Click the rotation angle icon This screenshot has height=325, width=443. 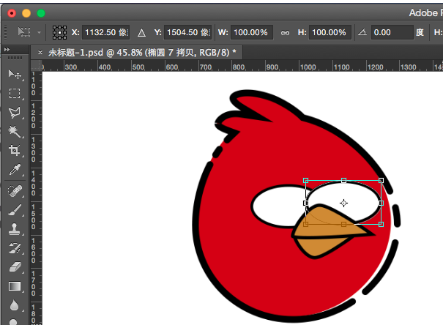point(362,32)
